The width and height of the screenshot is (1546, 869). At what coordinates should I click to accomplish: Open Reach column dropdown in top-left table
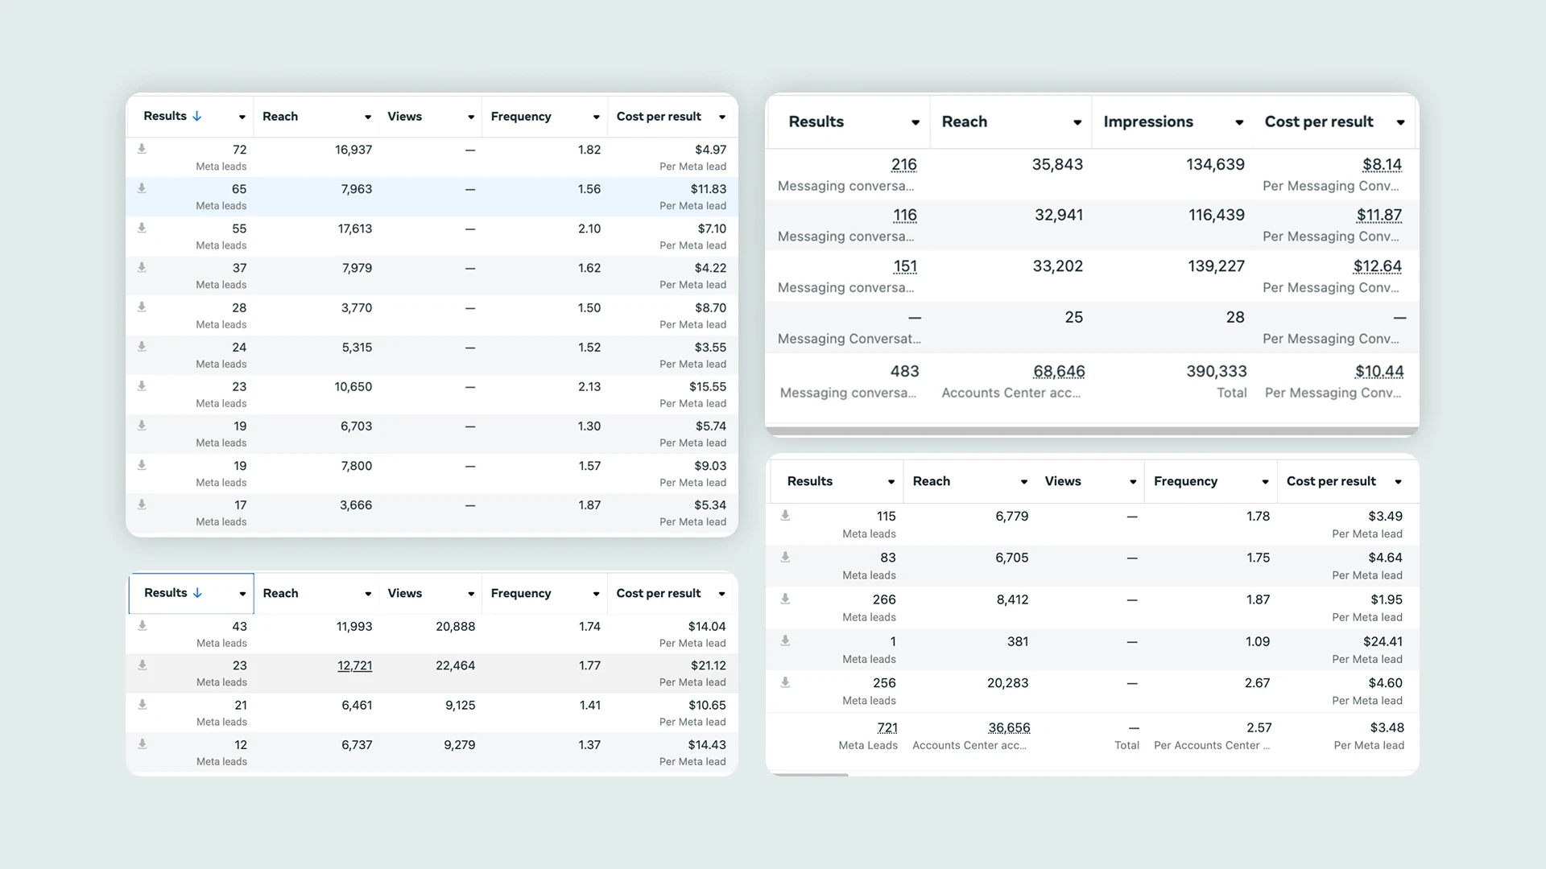click(368, 117)
